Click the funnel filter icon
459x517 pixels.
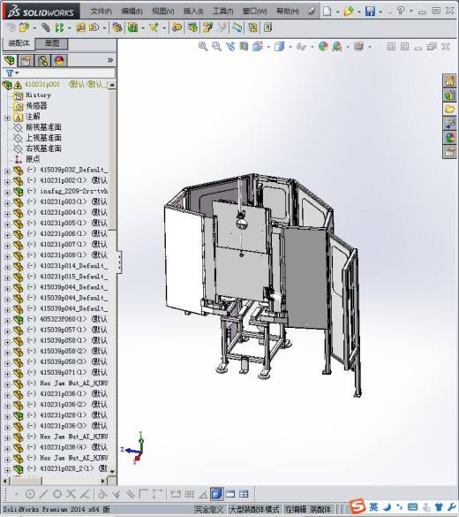10,72
